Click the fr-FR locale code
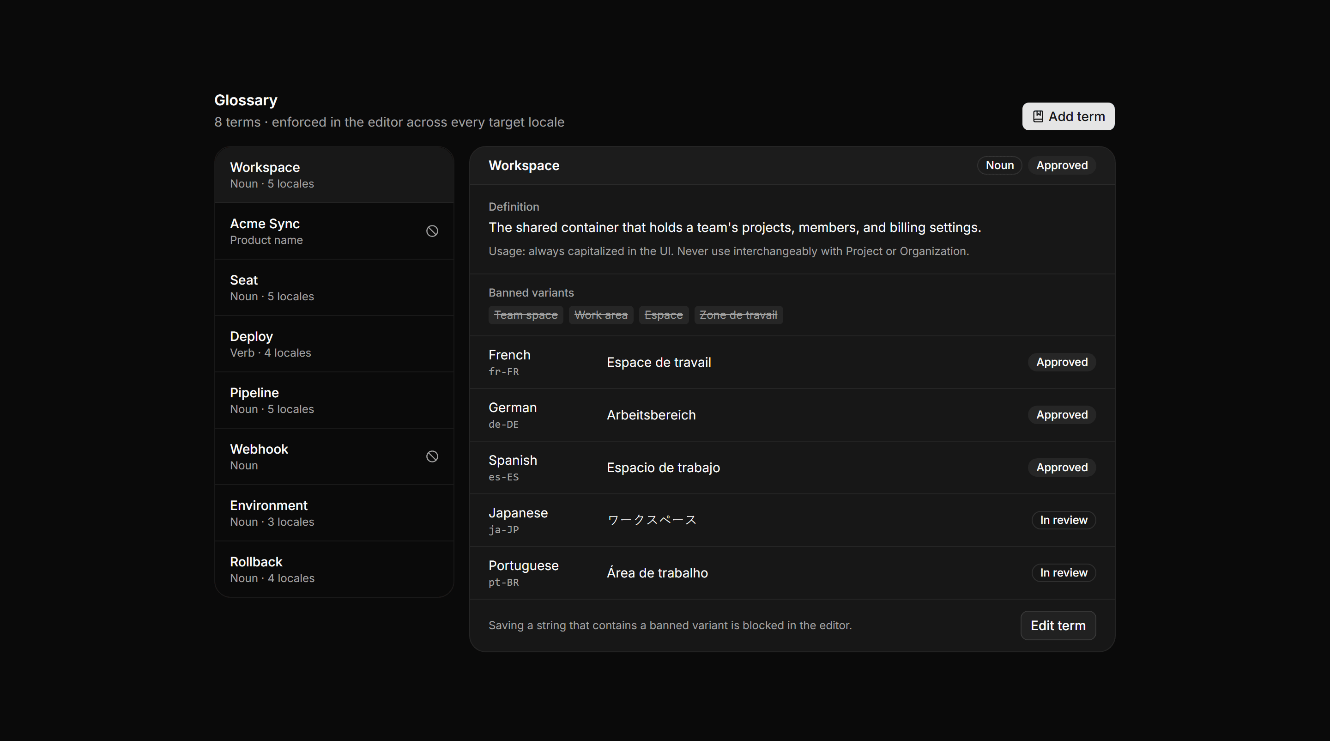 pyautogui.click(x=503, y=372)
